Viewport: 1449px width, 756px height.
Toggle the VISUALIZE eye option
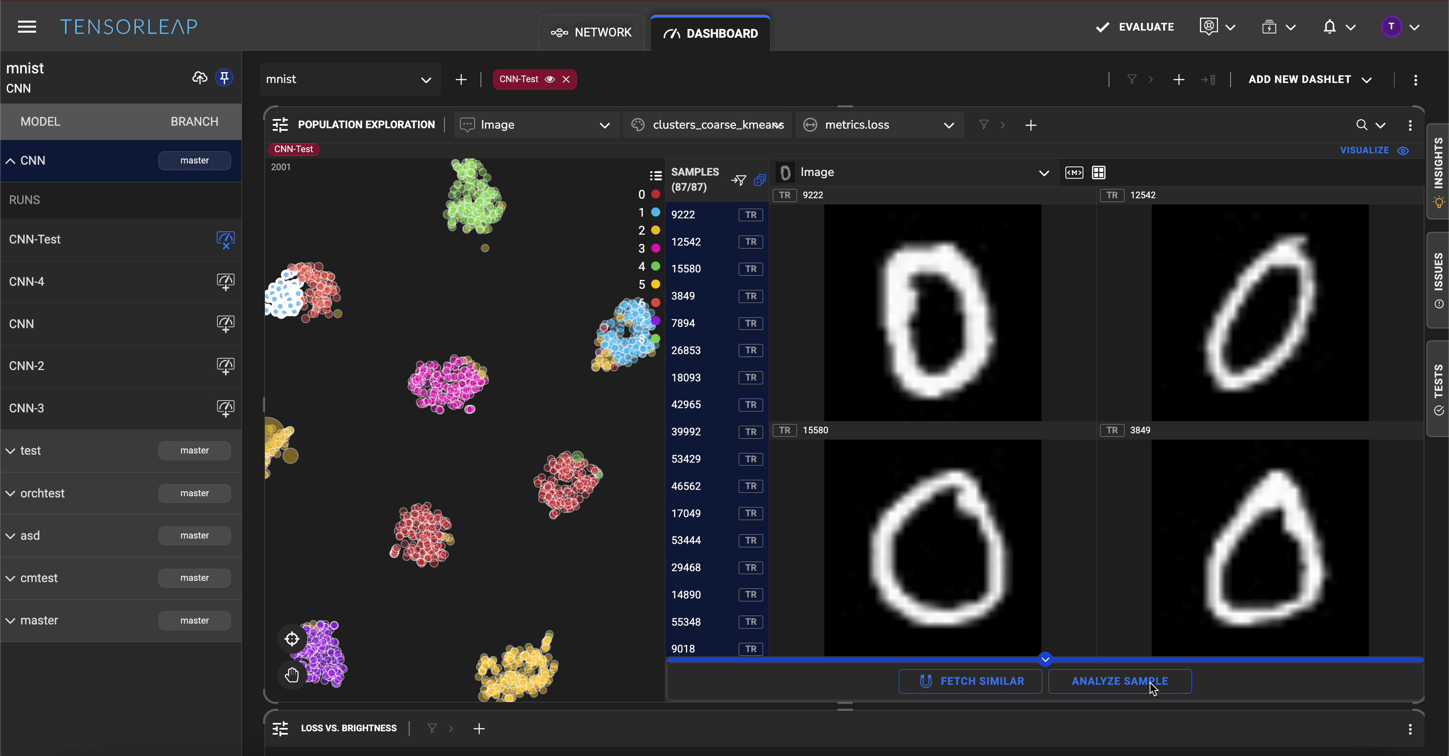point(1403,150)
